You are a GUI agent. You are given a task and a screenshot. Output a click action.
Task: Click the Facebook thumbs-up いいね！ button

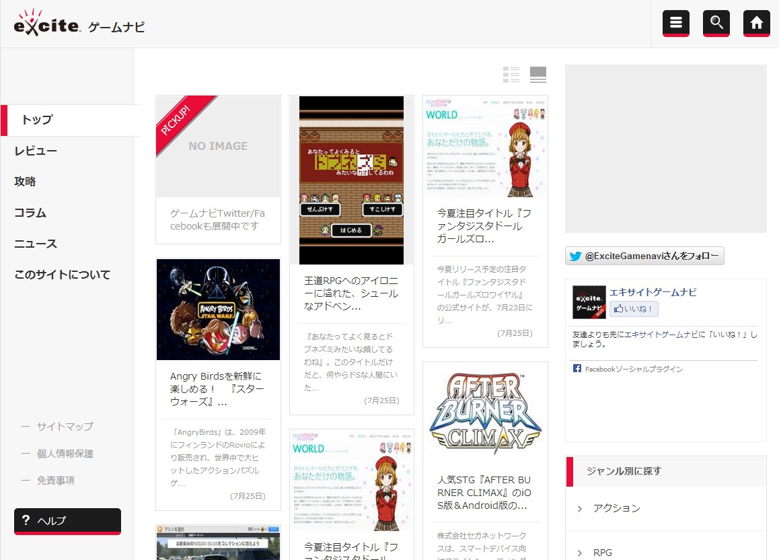point(634,309)
